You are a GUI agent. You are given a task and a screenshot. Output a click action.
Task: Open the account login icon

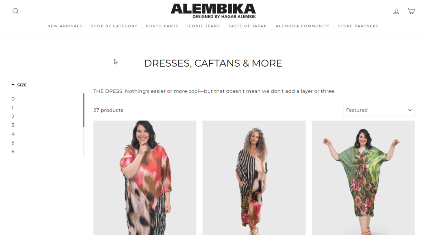coord(396,11)
